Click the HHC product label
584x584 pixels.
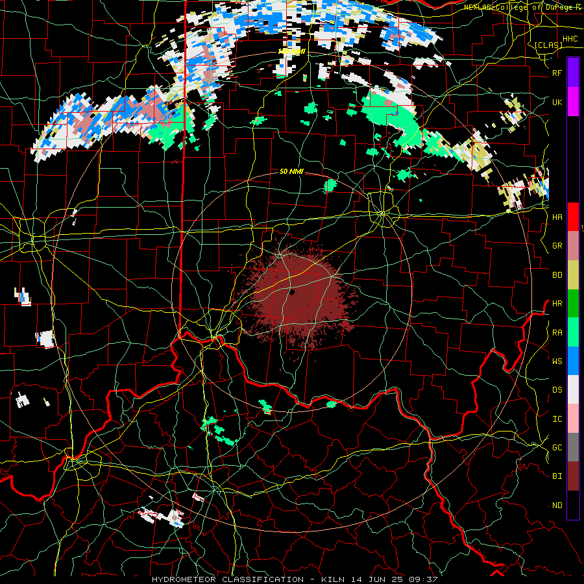click(x=570, y=39)
